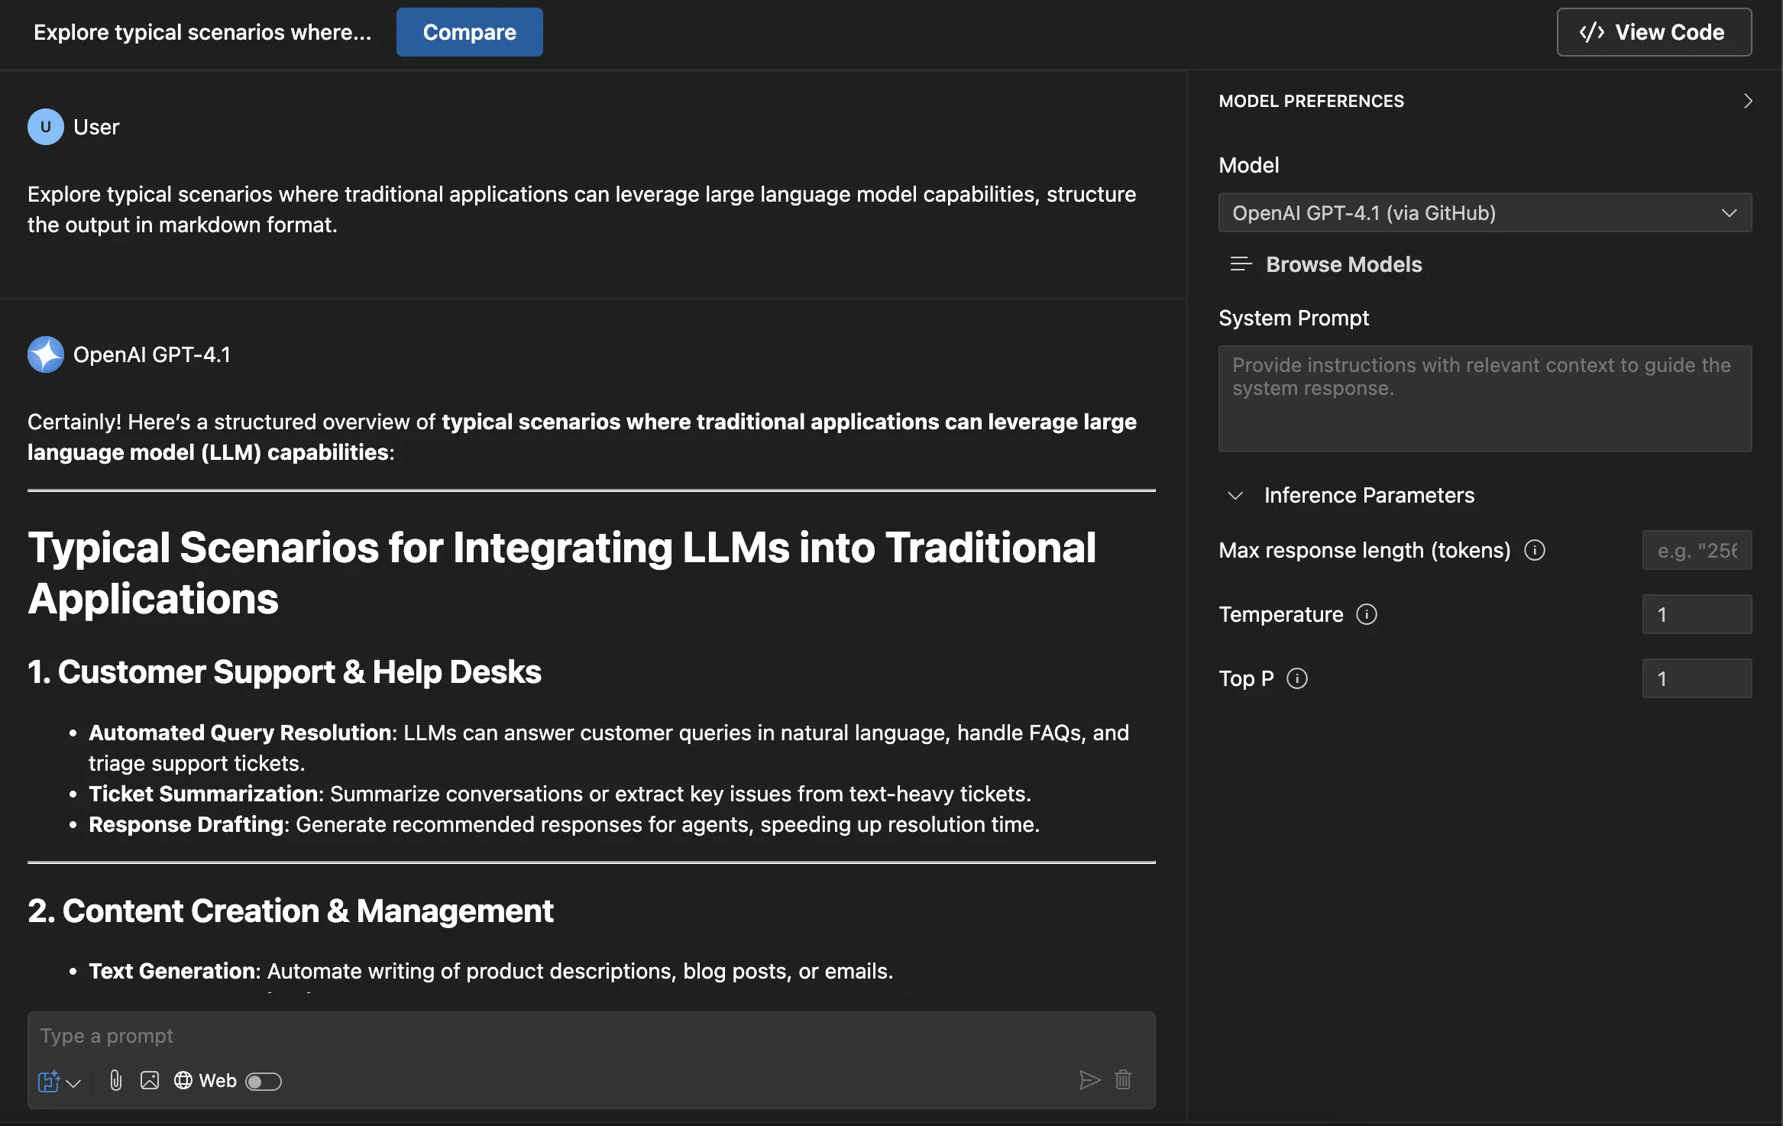Click the info icon beside Temperature

pos(1367,614)
